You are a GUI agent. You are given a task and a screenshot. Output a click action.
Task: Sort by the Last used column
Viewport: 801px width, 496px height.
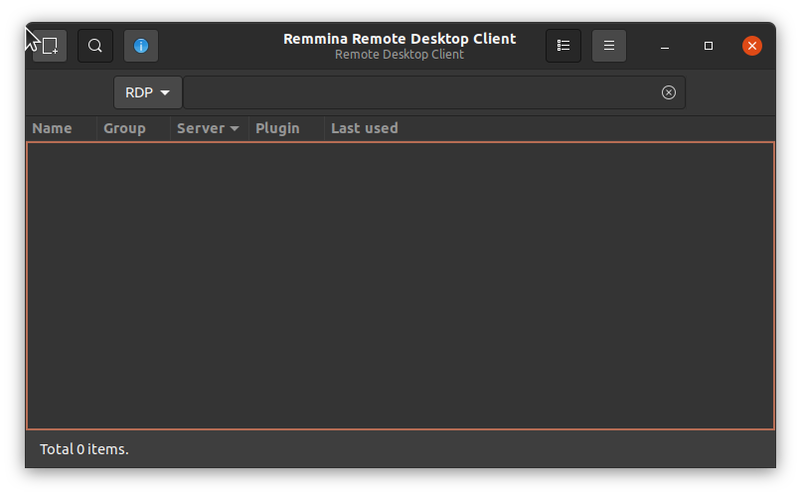(365, 128)
